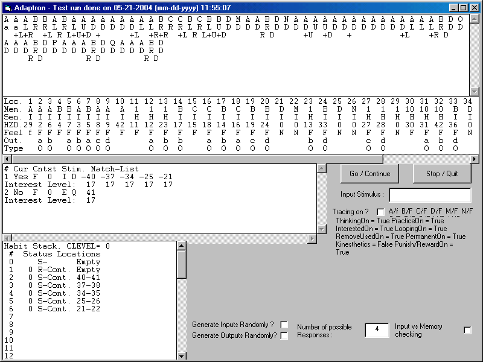Click the Stop / Quit button
The height and width of the screenshot is (362, 483).
tap(442, 174)
